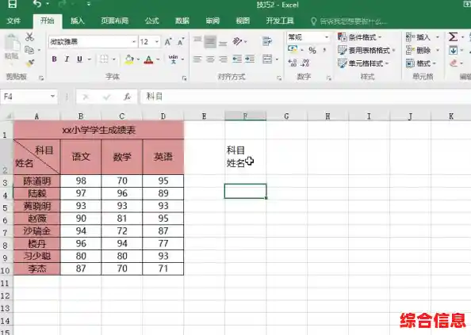Switch to the 开发工具 tab
This screenshot has width=471, height=335.
click(280, 21)
